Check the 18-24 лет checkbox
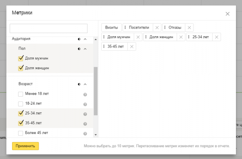The image size is (242, 159). [21, 104]
